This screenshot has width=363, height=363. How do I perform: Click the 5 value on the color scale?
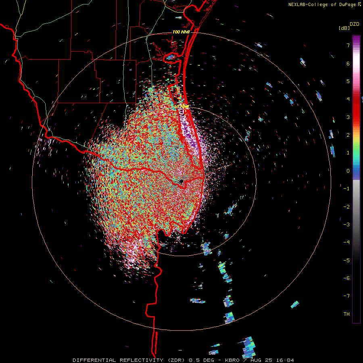click(x=348, y=81)
